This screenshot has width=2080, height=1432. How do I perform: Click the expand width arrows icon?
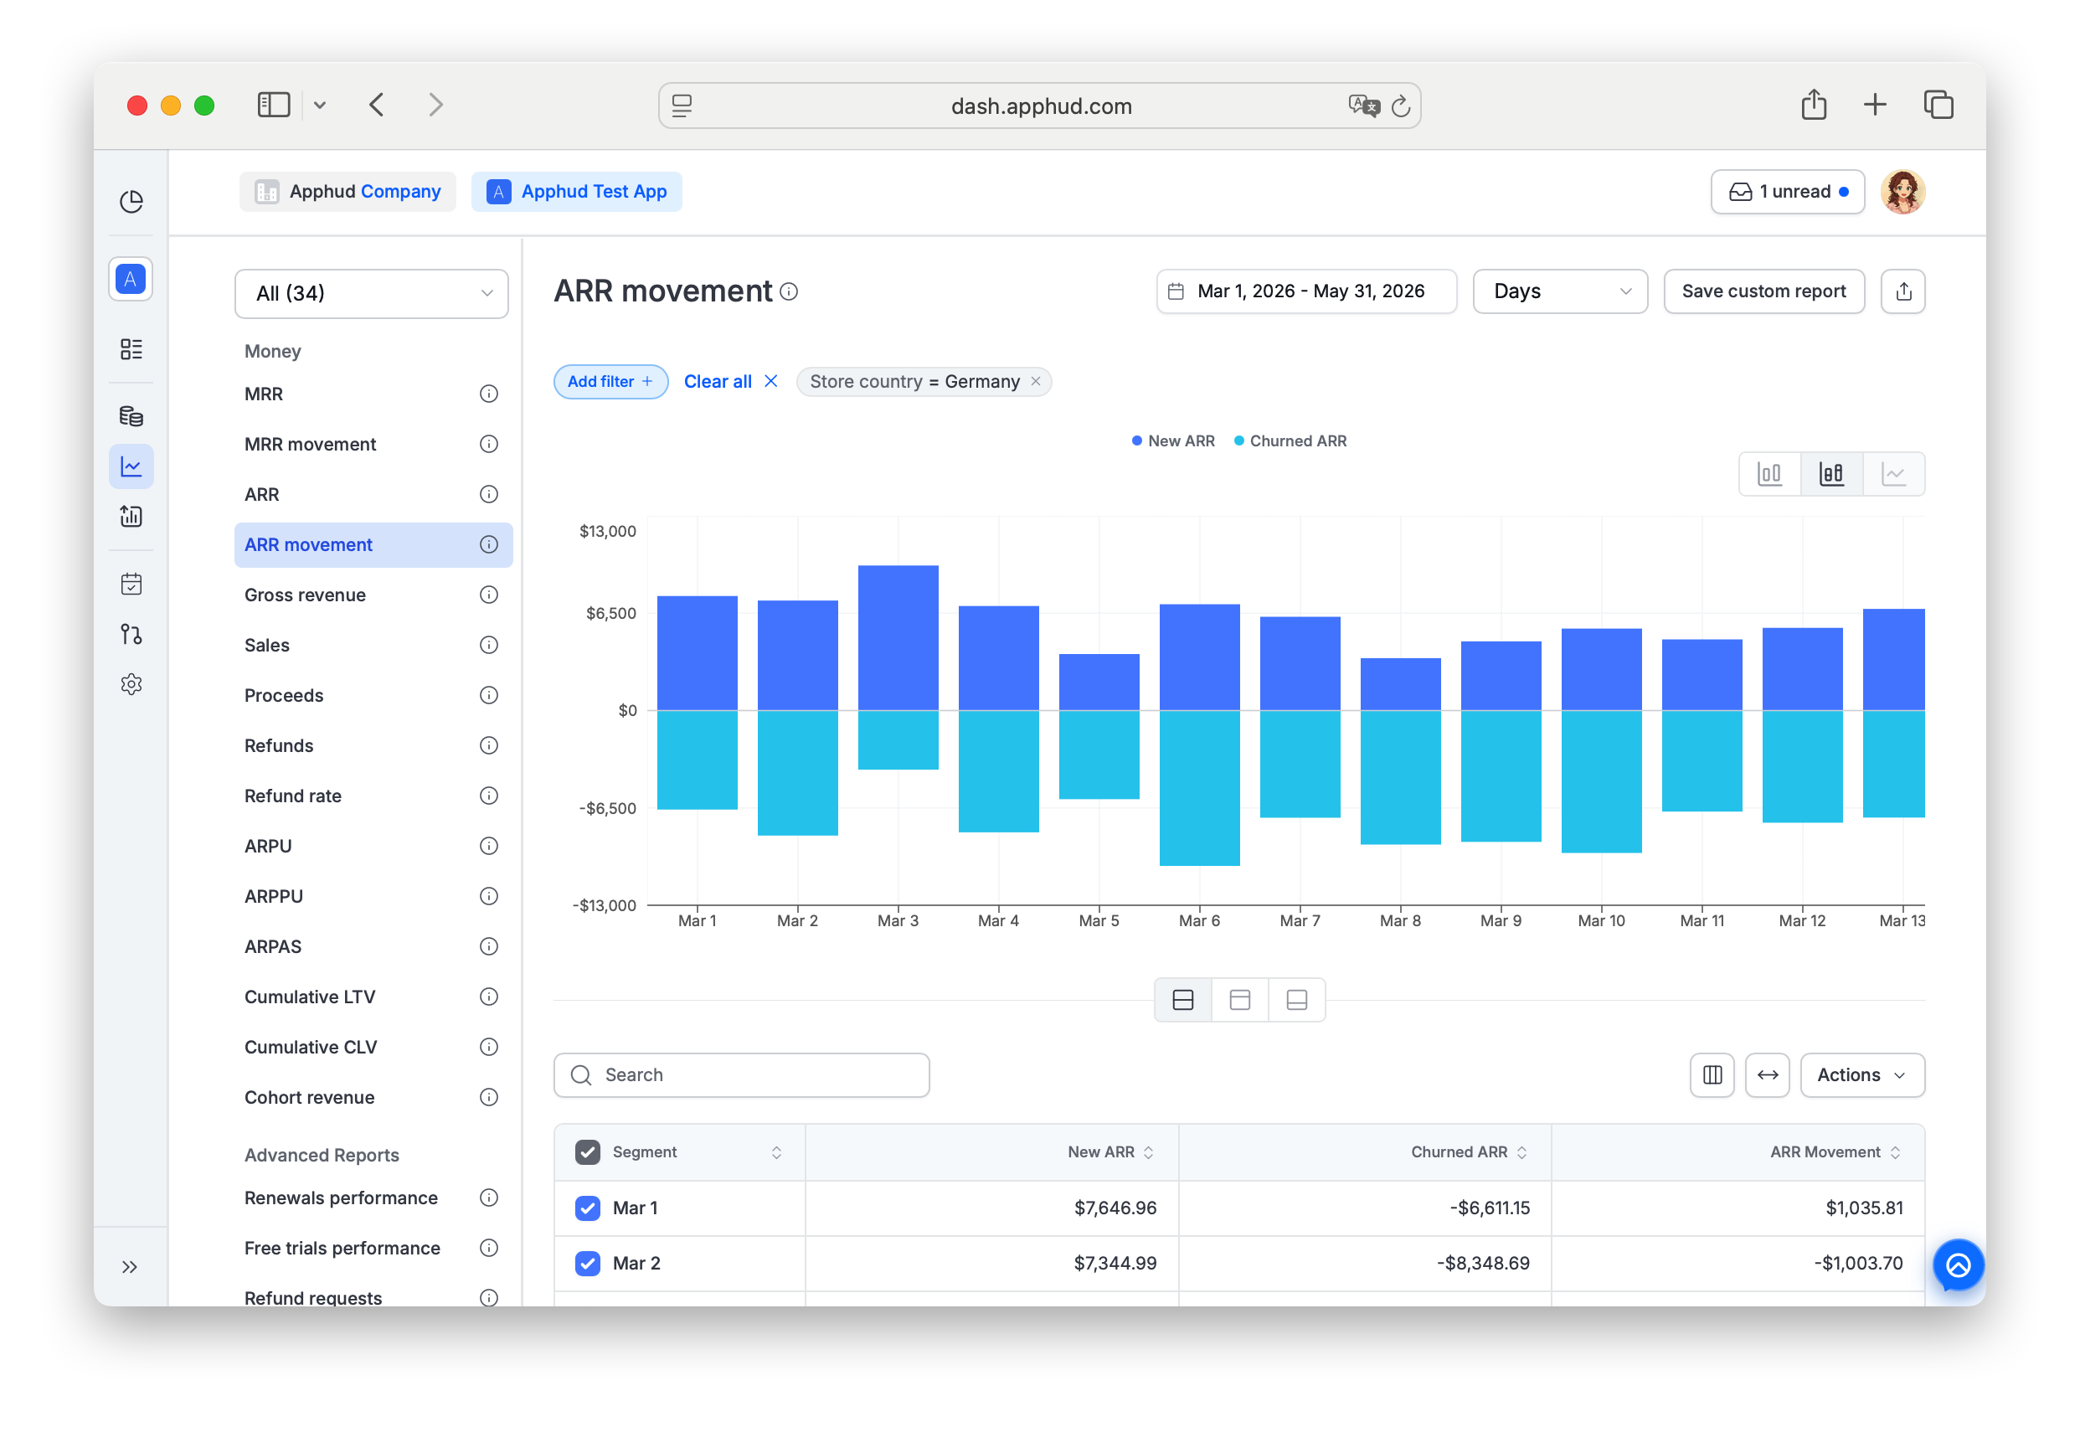point(1768,1075)
